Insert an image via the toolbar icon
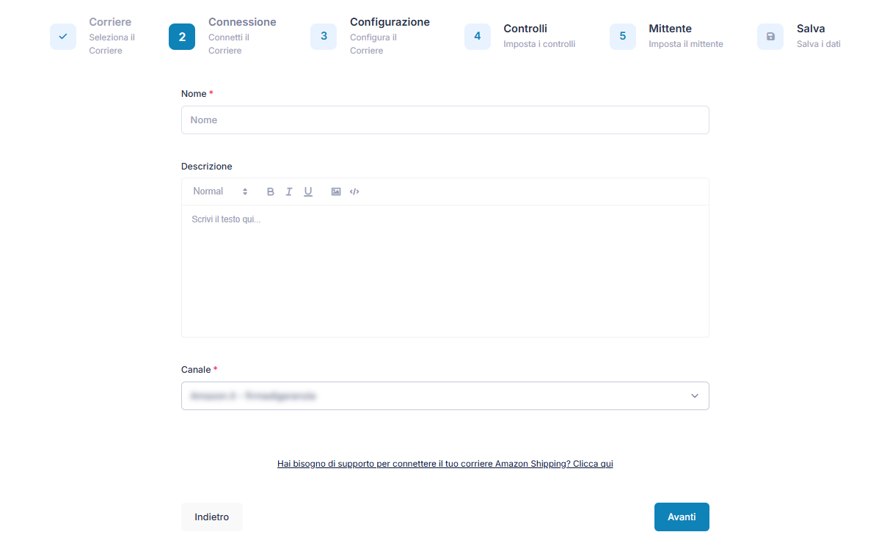Screen dimensions: 876x543 pyautogui.click(x=336, y=192)
